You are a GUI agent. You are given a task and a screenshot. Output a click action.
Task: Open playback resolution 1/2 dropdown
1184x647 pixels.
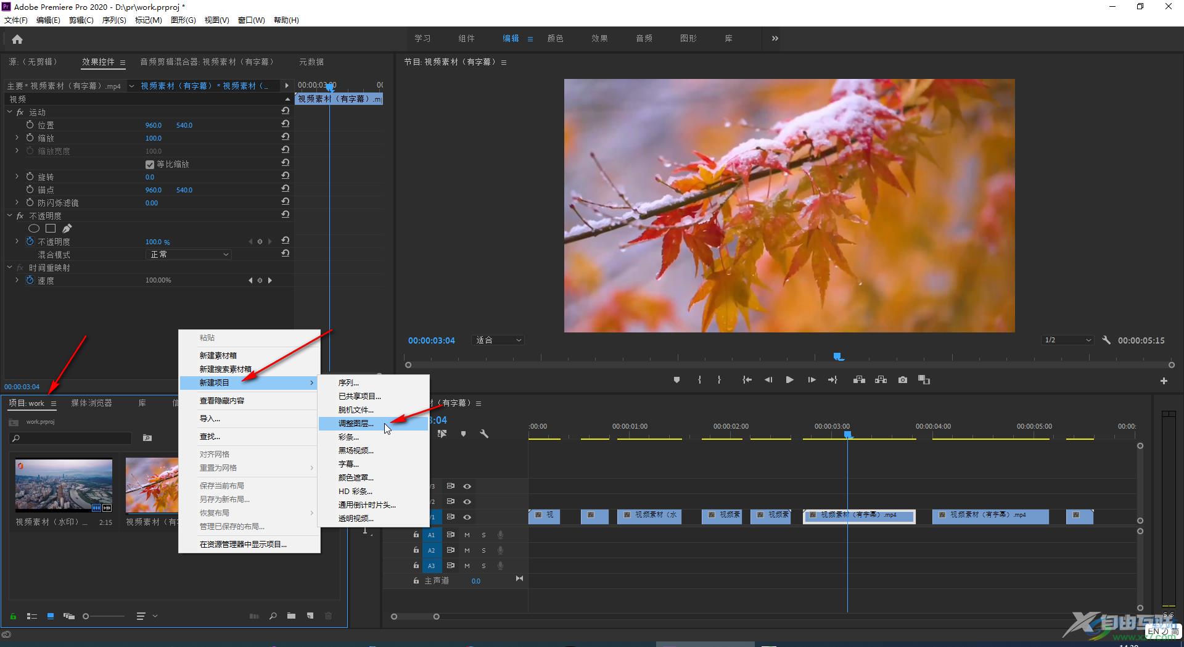pos(1067,340)
